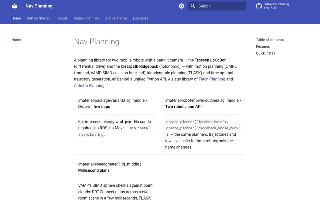Follow the Fetch-Planning link

coord(212,79)
